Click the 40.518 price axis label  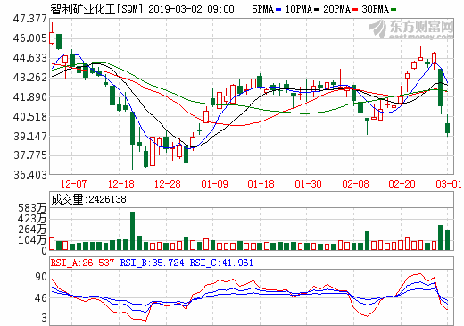(30, 116)
